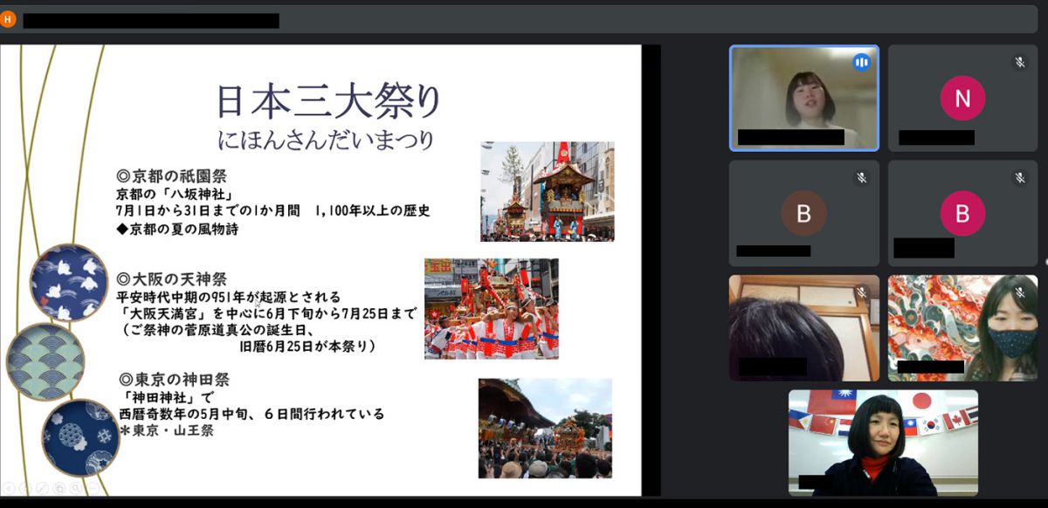This screenshot has width=1048, height=508.
Task: Click the heading ◎東京の神田祭
Action: 174,380
